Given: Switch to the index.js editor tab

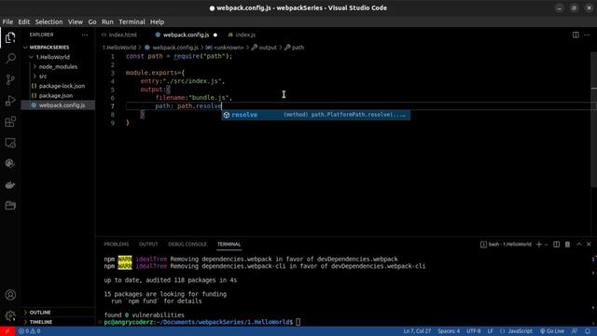Looking at the screenshot, I should 243,35.
